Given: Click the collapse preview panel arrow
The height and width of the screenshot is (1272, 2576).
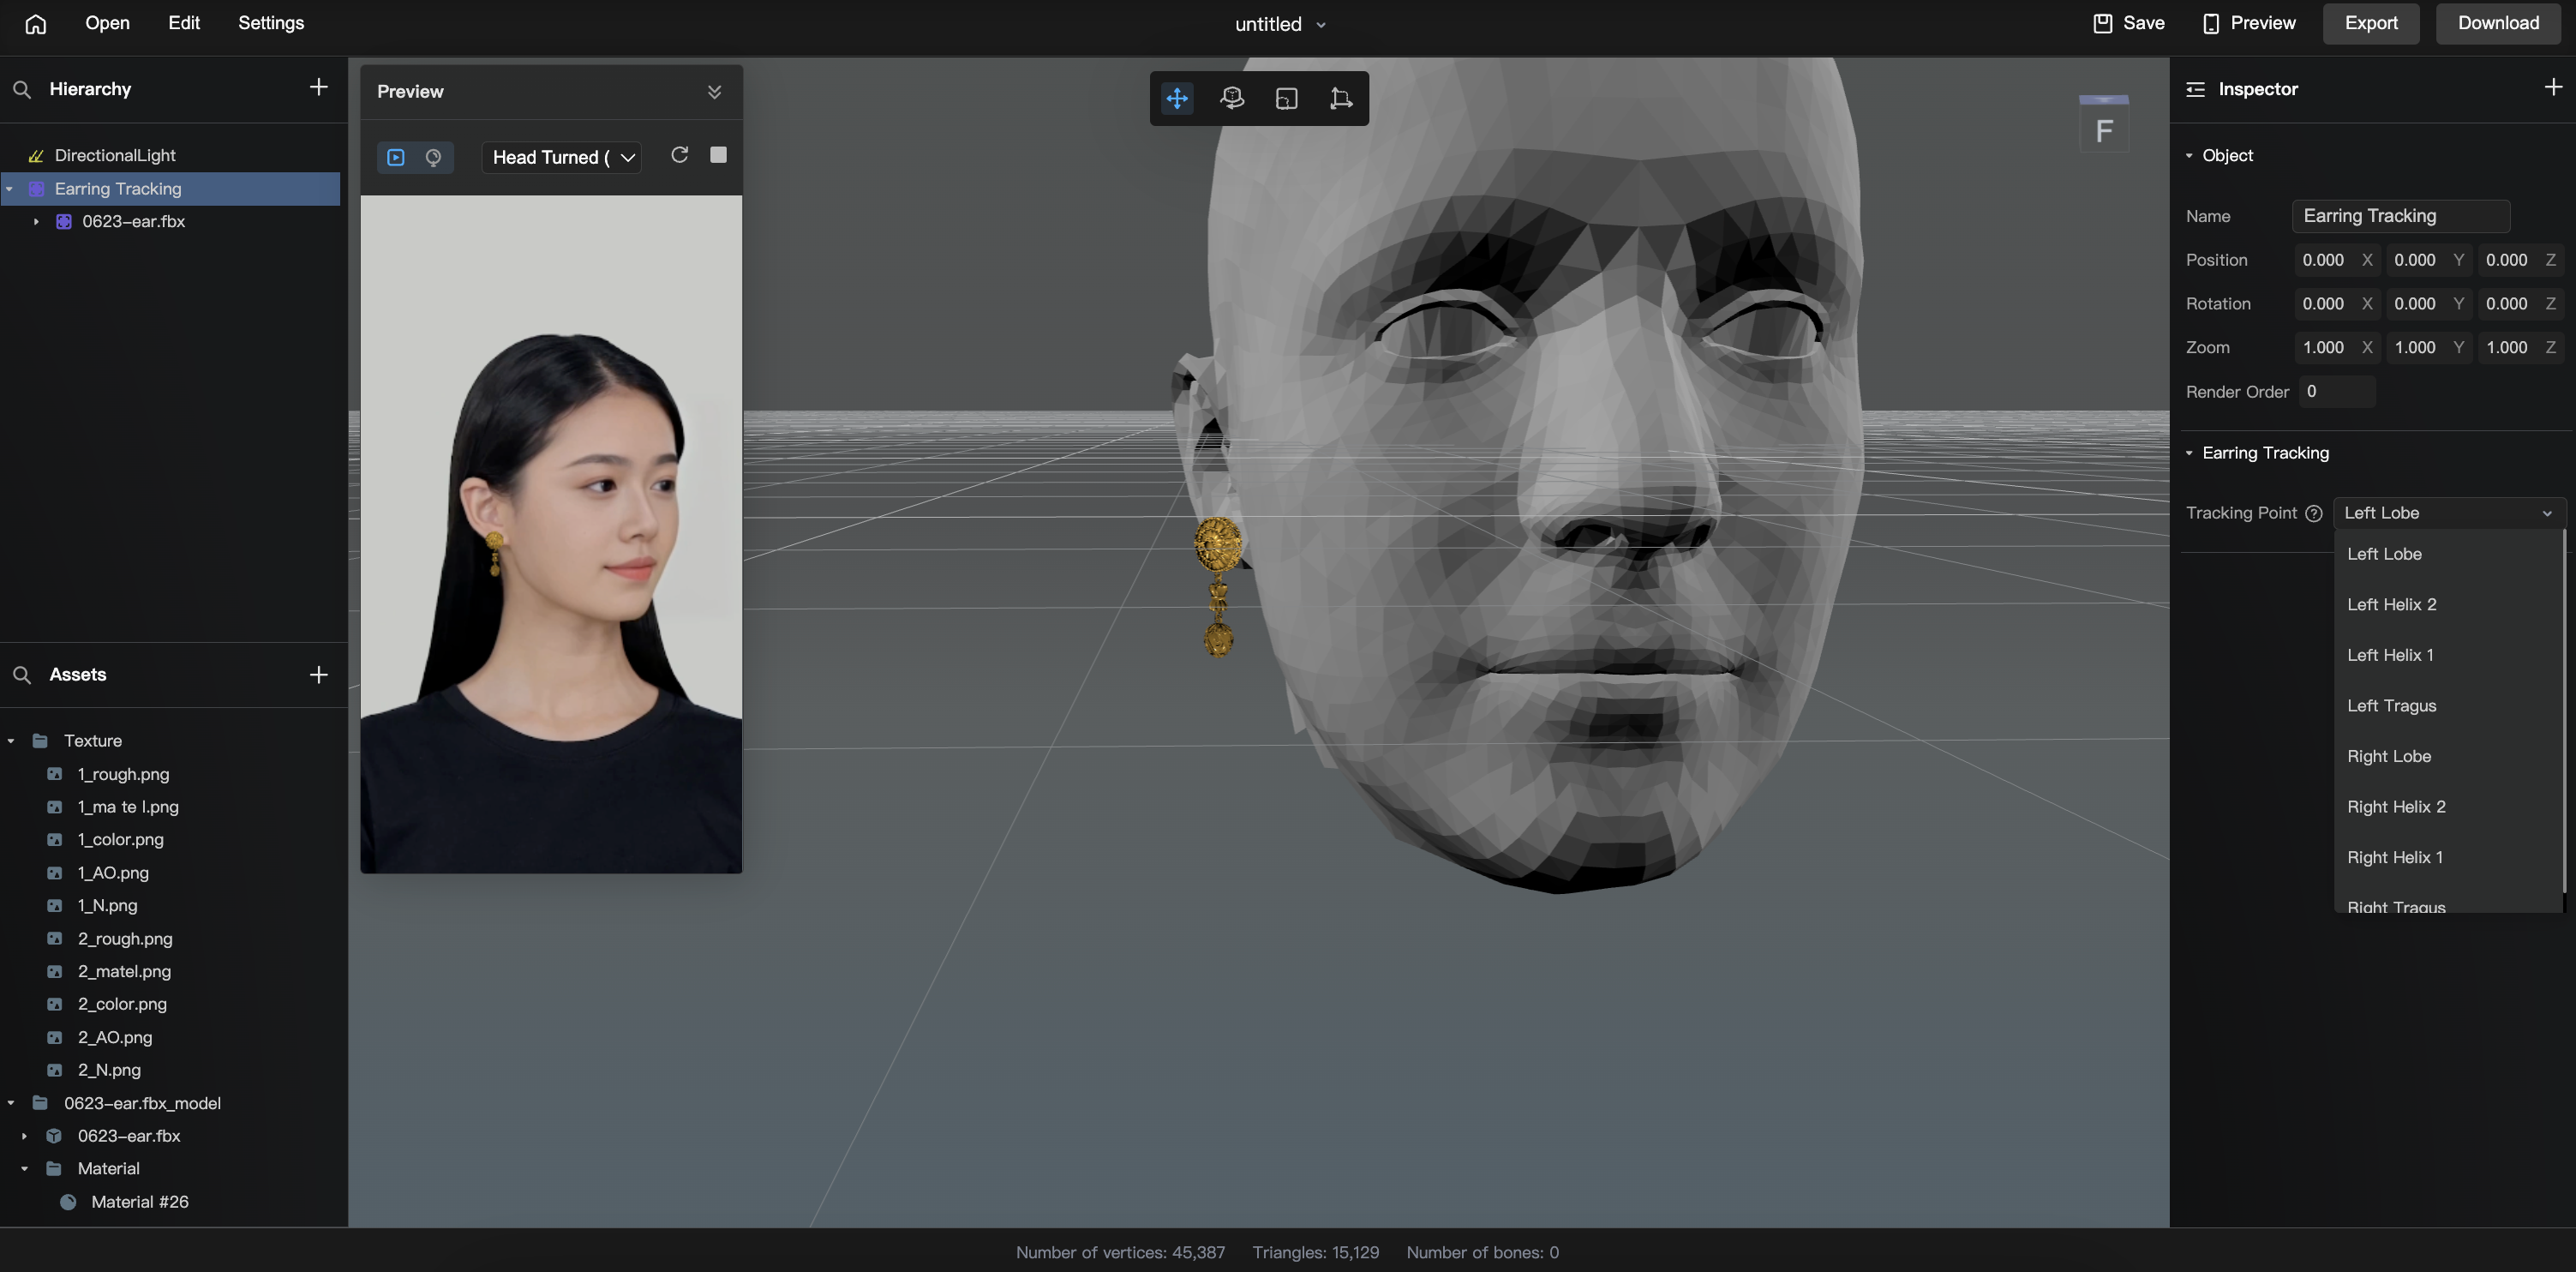Looking at the screenshot, I should (718, 90).
